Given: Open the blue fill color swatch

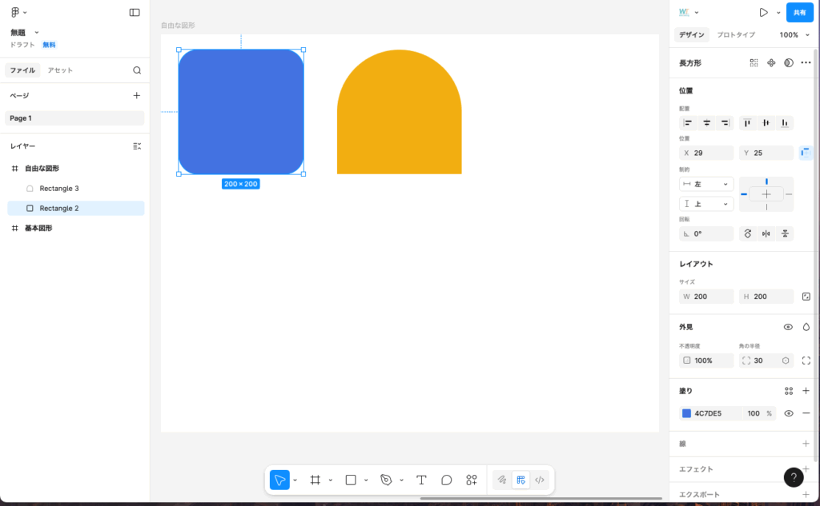Looking at the screenshot, I should (x=686, y=413).
